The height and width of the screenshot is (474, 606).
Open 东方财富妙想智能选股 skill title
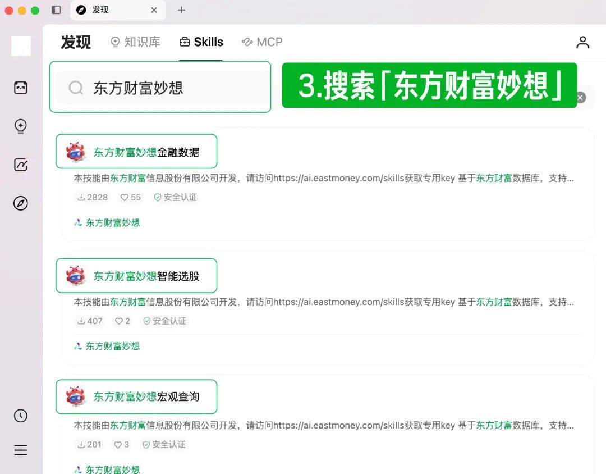coord(146,276)
